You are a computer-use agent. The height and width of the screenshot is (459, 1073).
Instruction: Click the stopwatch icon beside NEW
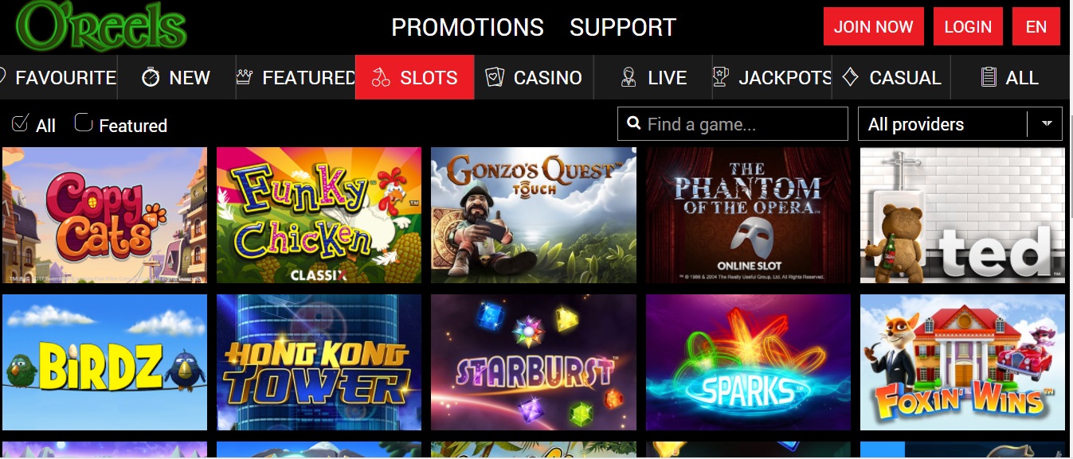click(x=151, y=77)
